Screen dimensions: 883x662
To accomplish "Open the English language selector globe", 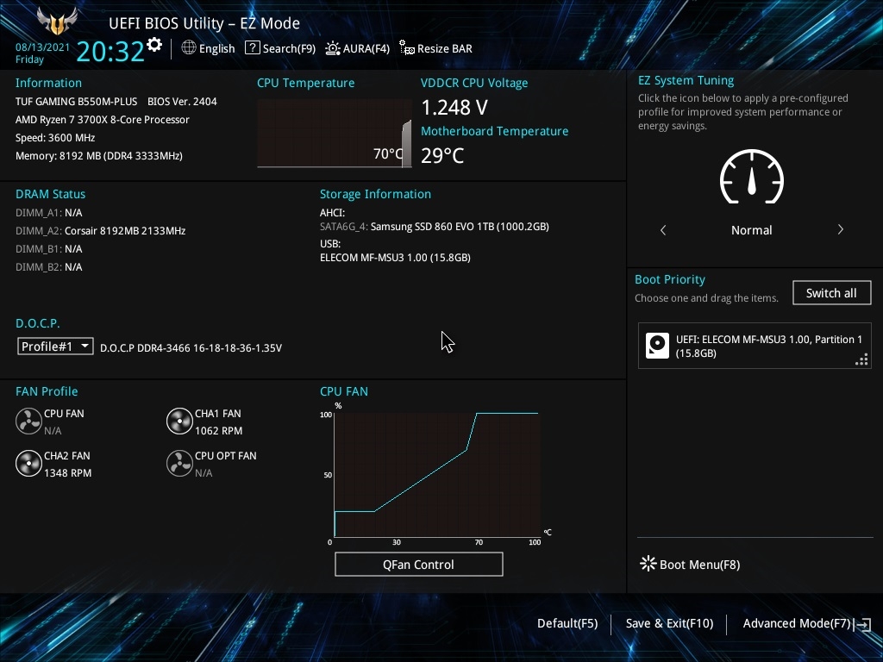I will 189,48.
